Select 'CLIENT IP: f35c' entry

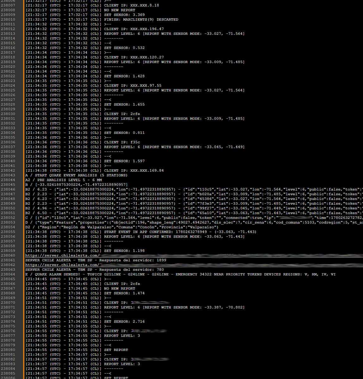click(x=122, y=142)
